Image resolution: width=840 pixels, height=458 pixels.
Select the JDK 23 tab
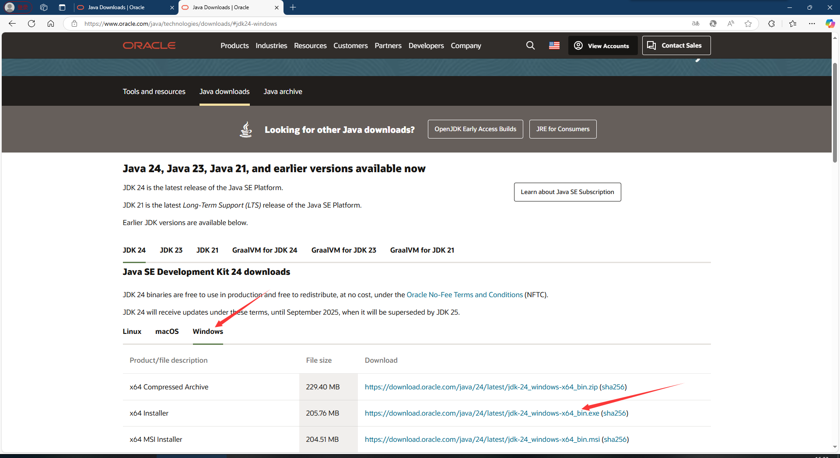click(x=171, y=250)
